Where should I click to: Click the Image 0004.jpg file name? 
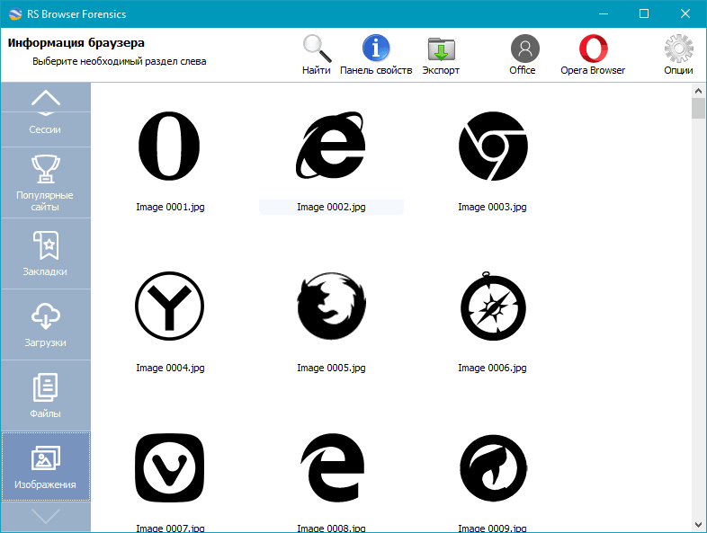[170, 368]
